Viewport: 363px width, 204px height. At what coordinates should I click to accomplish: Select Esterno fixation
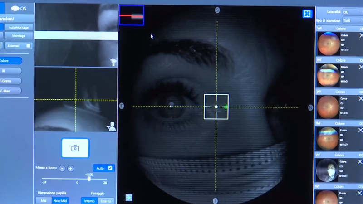click(x=106, y=201)
